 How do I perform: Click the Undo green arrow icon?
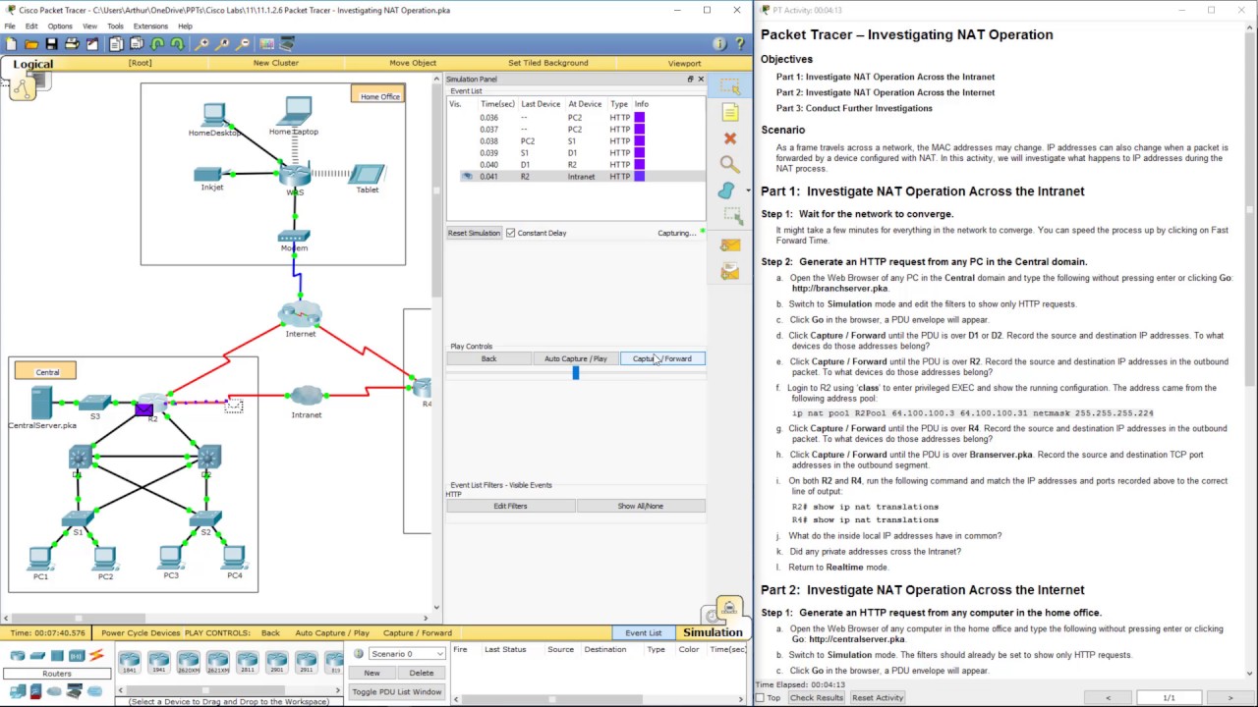point(157,44)
